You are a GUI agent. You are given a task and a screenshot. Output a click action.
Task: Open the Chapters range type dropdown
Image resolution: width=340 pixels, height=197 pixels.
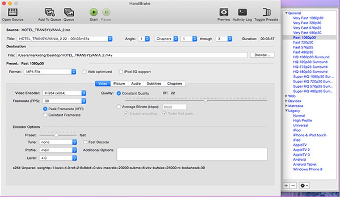(x=166, y=39)
